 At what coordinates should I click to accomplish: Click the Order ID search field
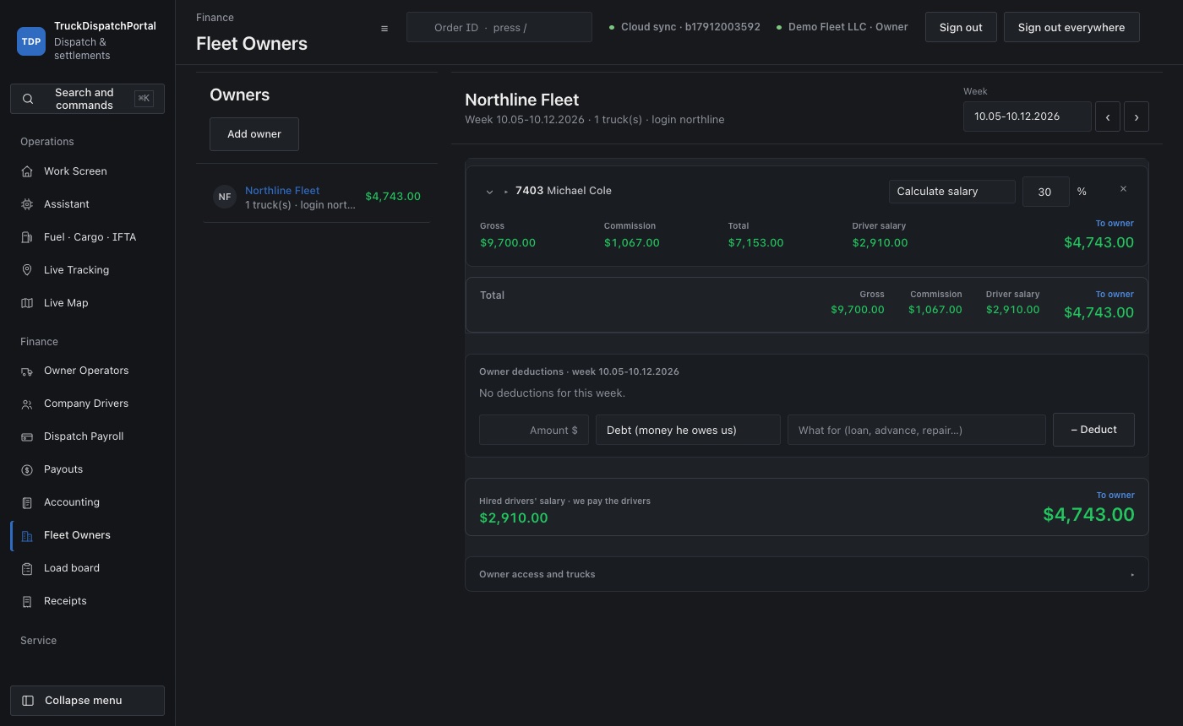pyautogui.click(x=499, y=27)
